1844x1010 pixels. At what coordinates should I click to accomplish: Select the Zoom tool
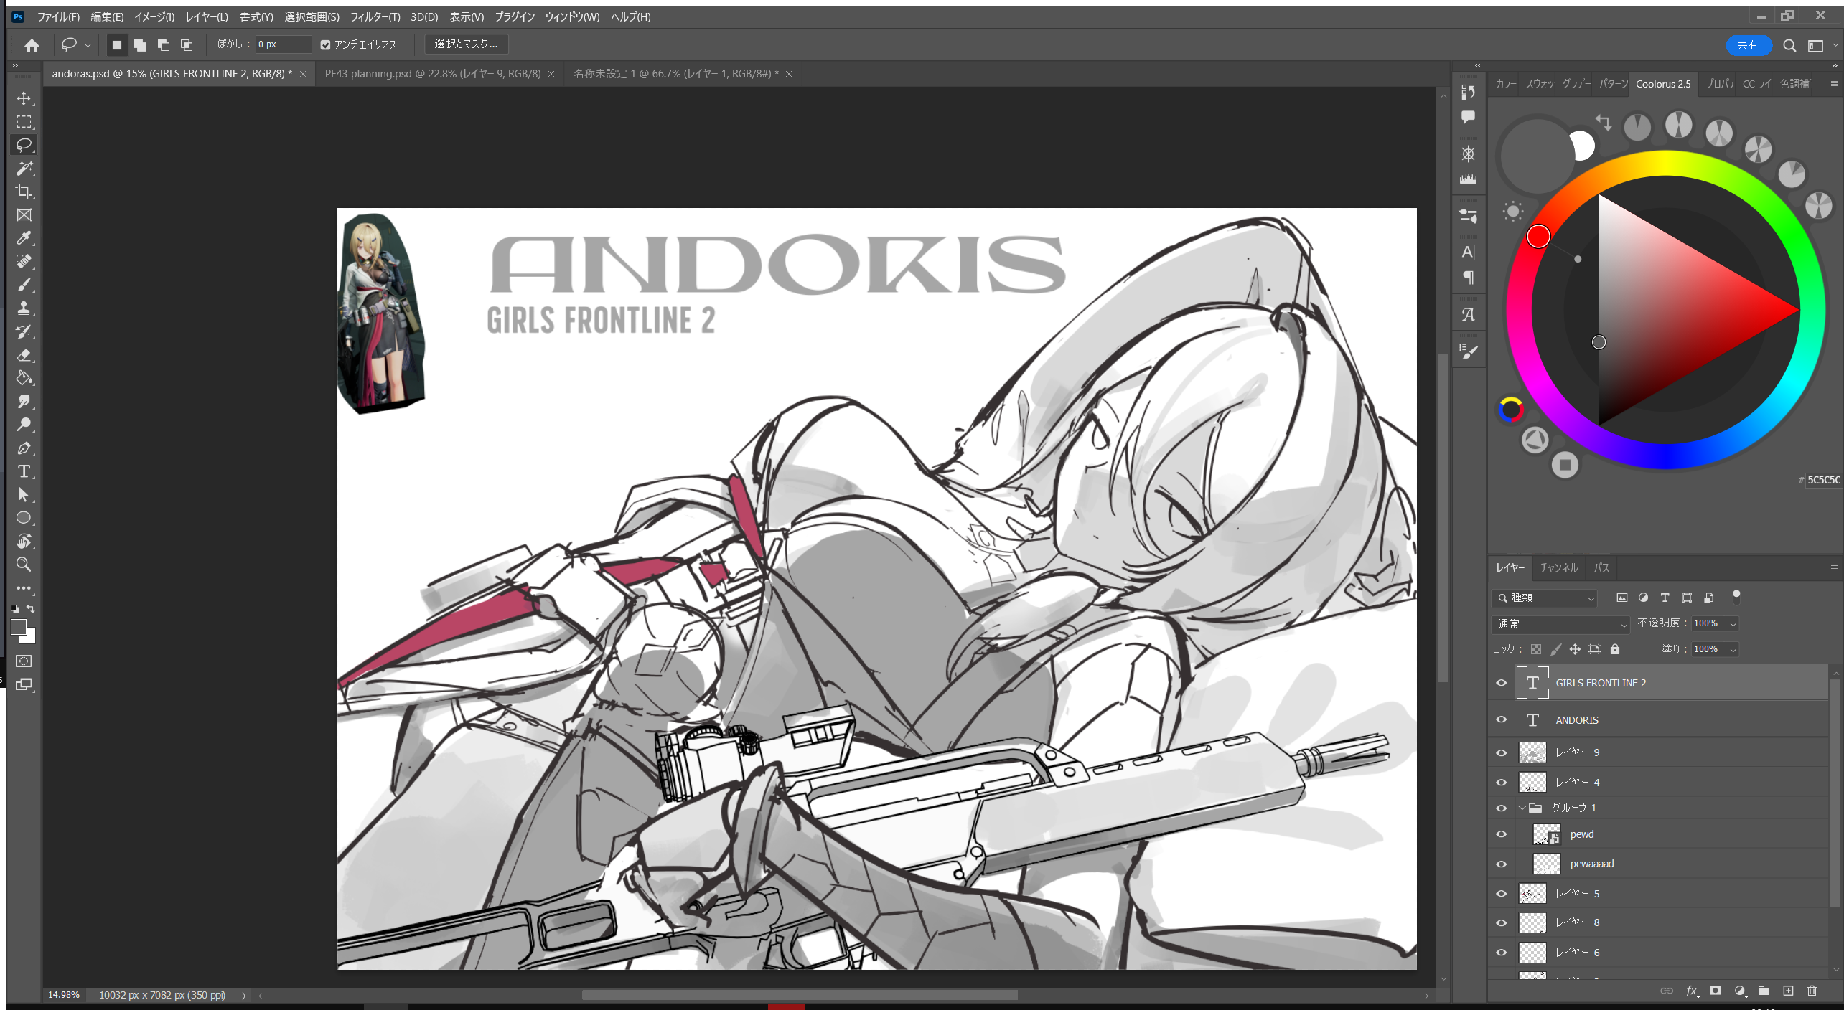[x=24, y=565]
